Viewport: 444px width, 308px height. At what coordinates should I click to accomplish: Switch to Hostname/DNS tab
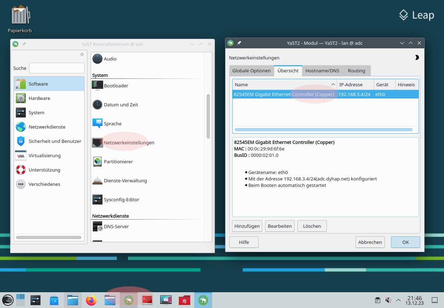coord(322,71)
